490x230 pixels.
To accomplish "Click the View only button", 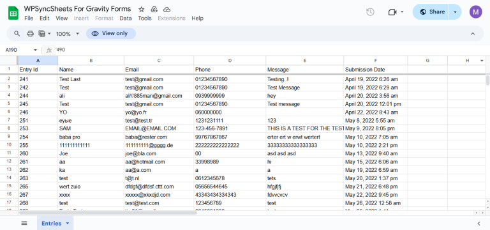I will click(x=110, y=33).
